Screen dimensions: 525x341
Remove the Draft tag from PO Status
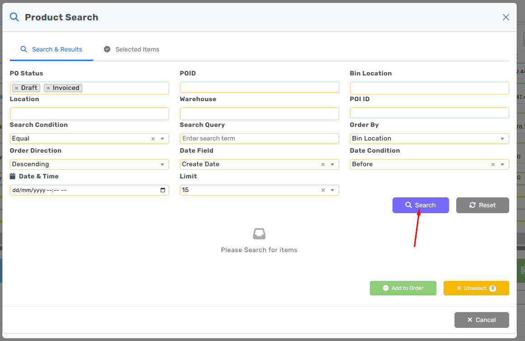(16, 88)
